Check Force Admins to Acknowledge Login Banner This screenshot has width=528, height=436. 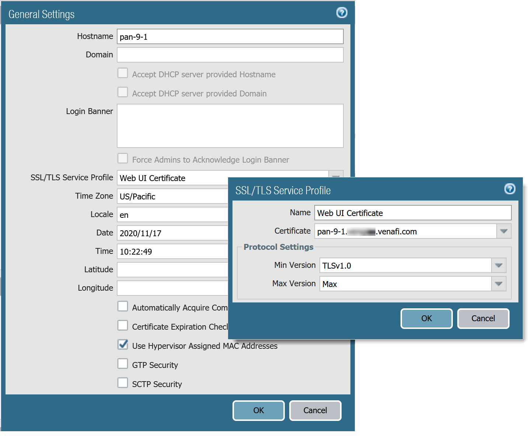coord(123,158)
